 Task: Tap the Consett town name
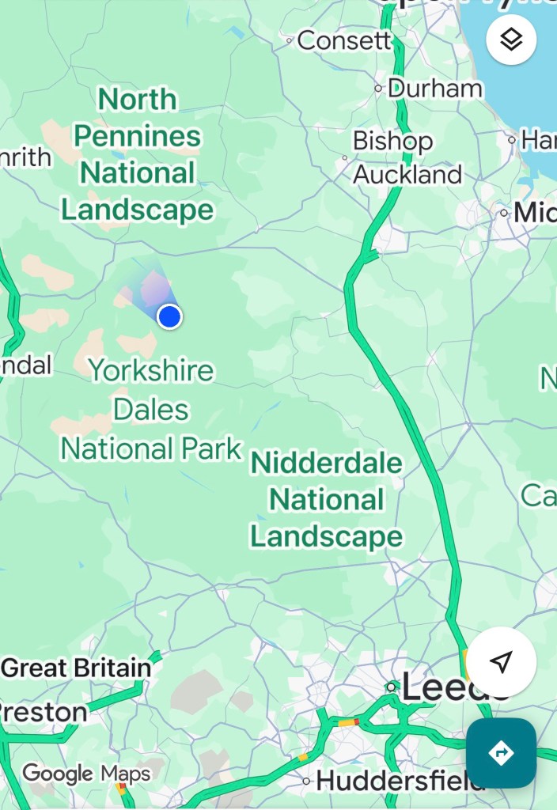[x=345, y=40]
